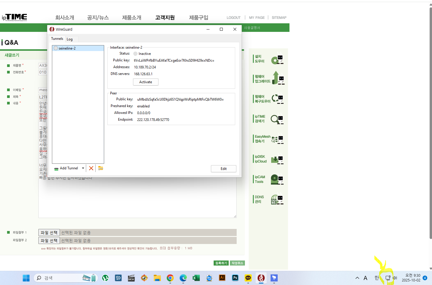Image resolution: width=432 pixels, height=285 pixels.
Task: Click the WireGuard taskbar icon
Action: (261, 278)
